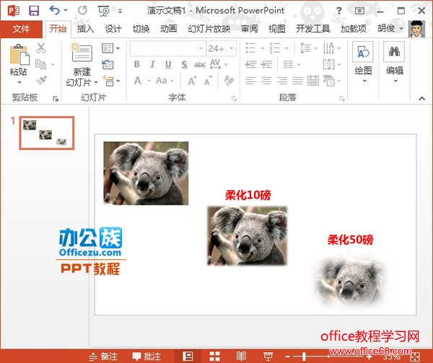
Task: Decrease list indent level
Action: pos(250,65)
